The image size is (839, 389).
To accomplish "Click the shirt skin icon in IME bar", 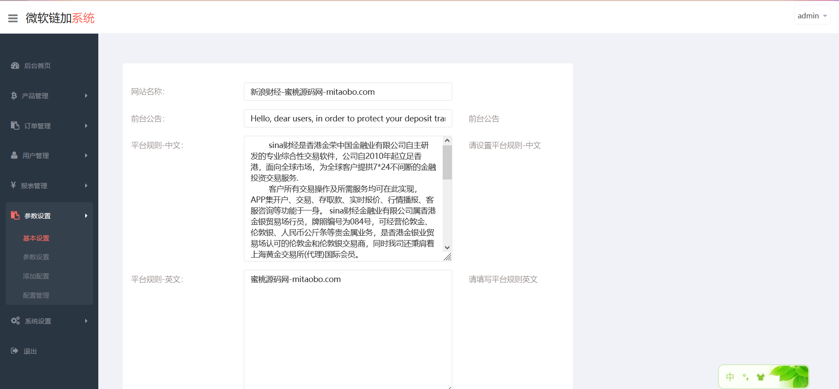I will [x=761, y=377].
